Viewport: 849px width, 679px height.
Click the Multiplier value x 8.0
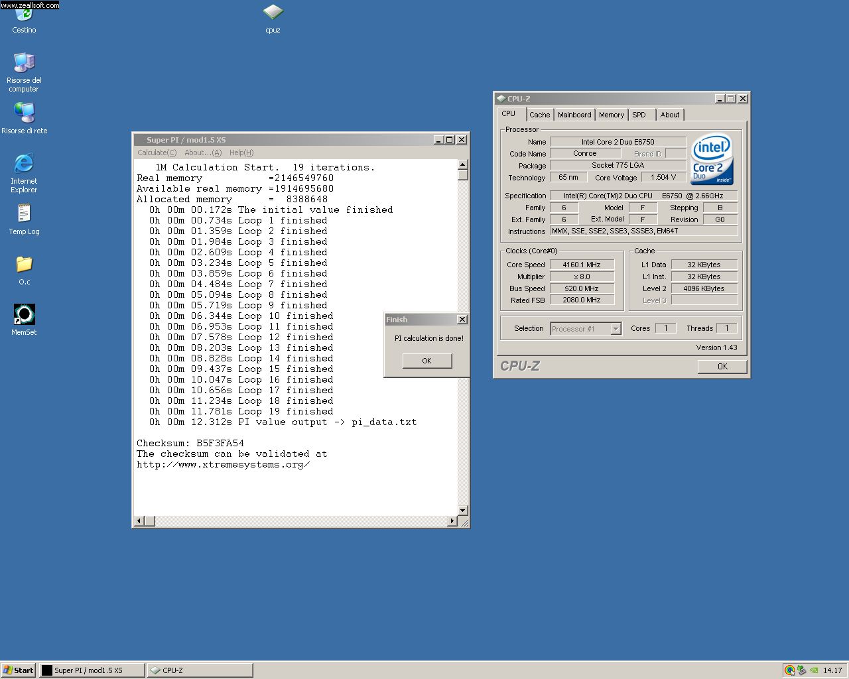point(582,277)
